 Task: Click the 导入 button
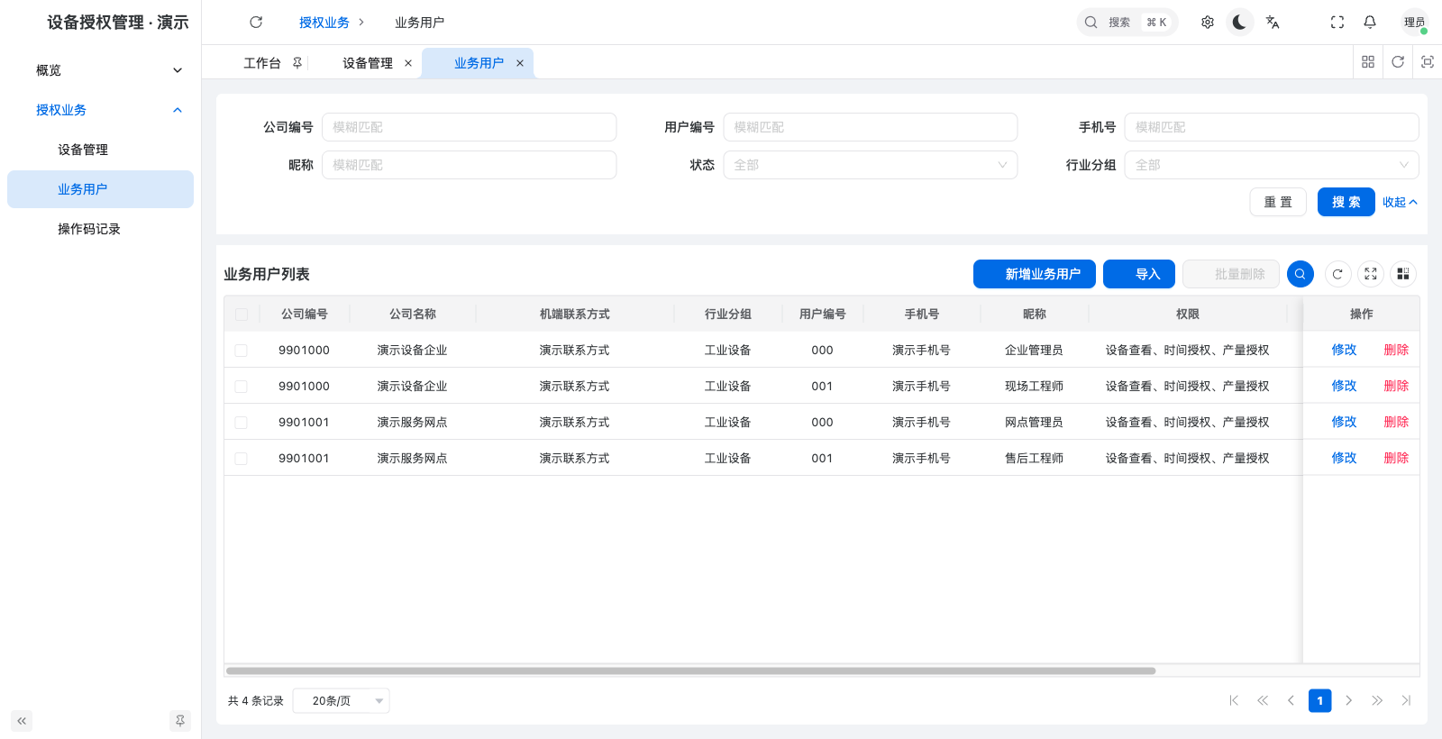1139,274
